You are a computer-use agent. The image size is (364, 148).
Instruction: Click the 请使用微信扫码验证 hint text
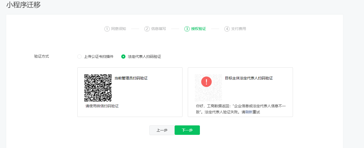click(x=102, y=106)
